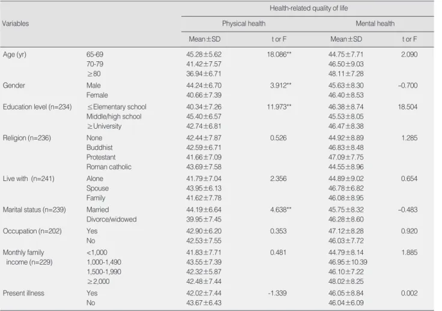The height and width of the screenshot is (311, 442).
Task: Select 'Occupation (n=202)' label
Action: click(32, 231)
